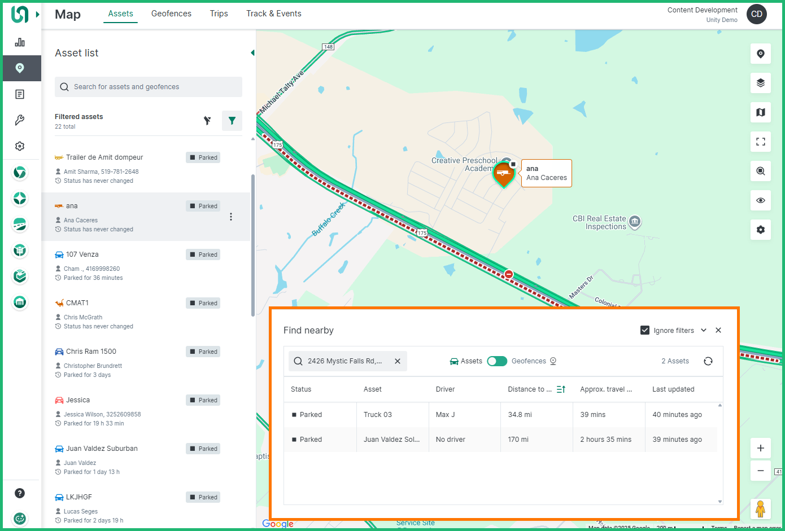Toggle map visibility eye icon
The width and height of the screenshot is (785, 531).
[x=760, y=200]
